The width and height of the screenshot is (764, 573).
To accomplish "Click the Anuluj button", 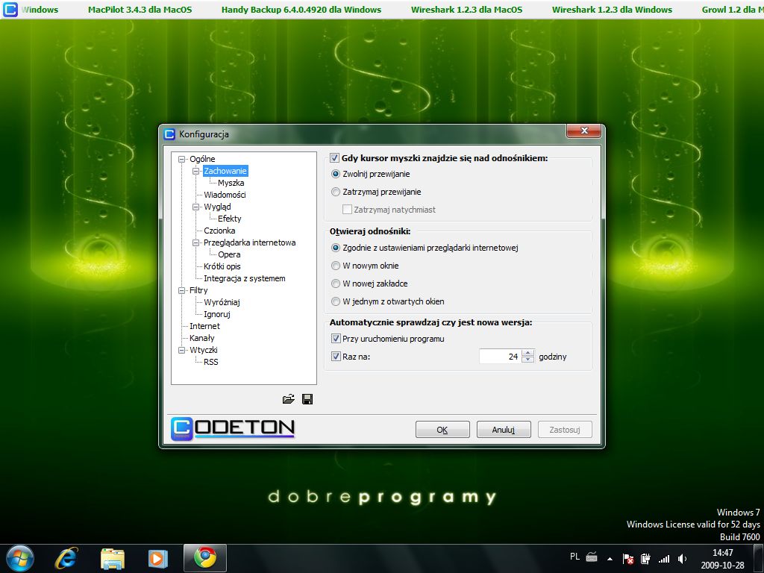I will (x=504, y=430).
